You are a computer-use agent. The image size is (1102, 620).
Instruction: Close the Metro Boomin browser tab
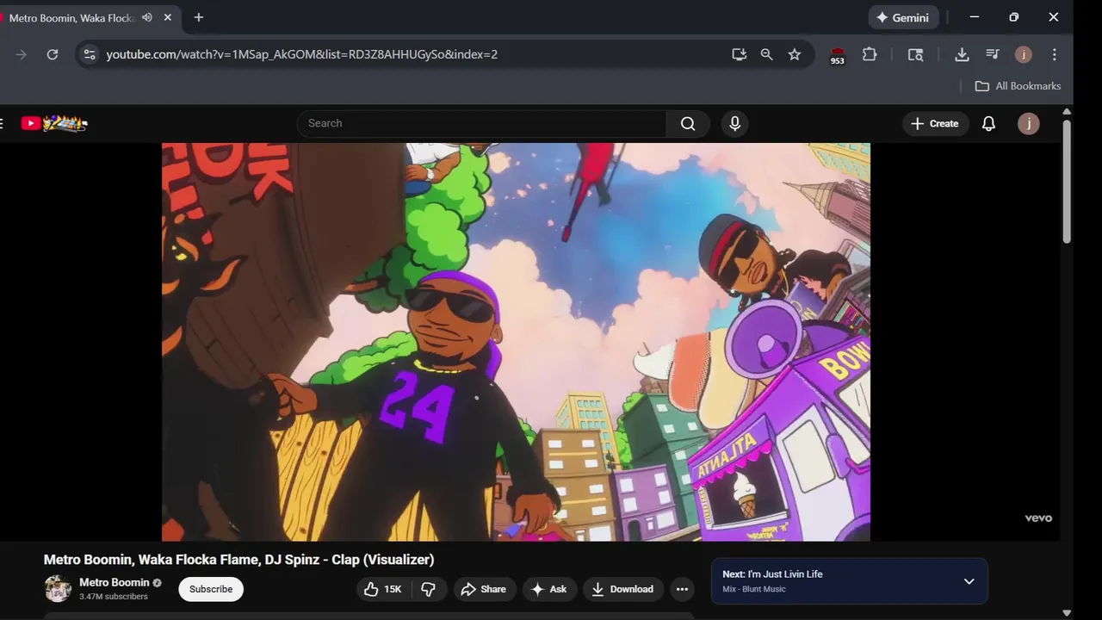pos(168,17)
